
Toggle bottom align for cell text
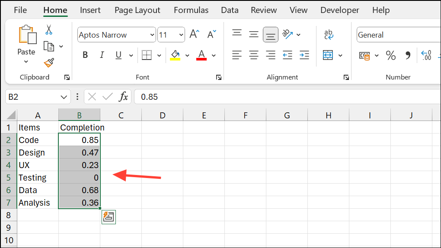tap(271, 35)
